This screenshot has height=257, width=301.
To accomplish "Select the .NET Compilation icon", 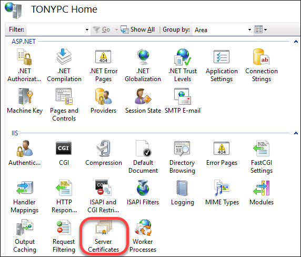I will (64, 65).
